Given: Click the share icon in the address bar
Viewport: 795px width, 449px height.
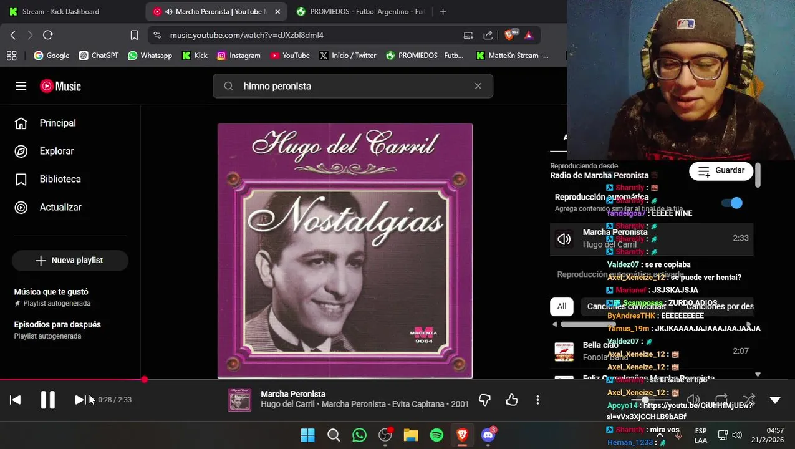Looking at the screenshot, I should [x=488, y=35].
